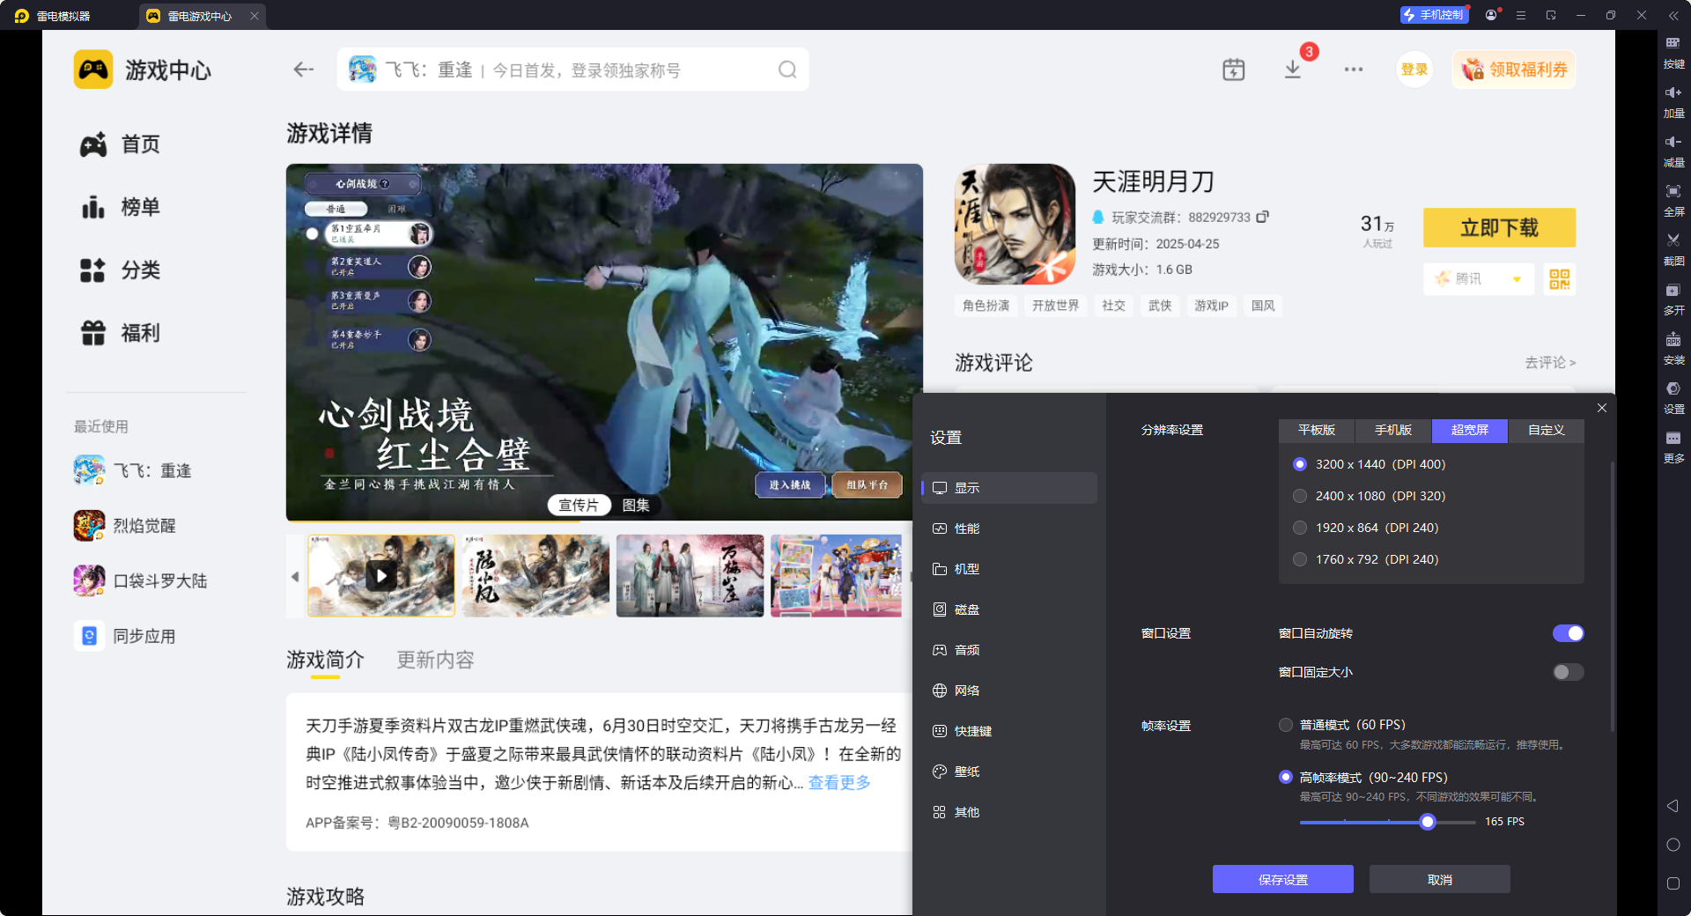Open the 腾讯 download channel dropdown
The image size is (1691, 916).
(x=1478, y=278)
